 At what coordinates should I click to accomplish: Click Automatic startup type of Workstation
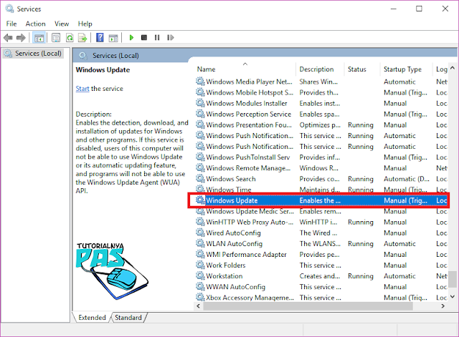399,276
